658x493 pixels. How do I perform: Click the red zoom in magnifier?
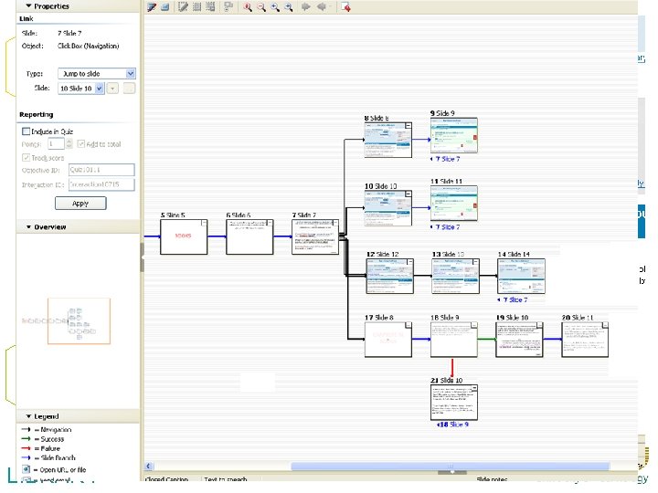click(x=248, y=6)
